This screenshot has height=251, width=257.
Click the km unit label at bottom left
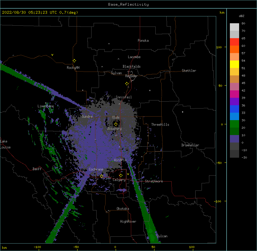pos(4,247)
